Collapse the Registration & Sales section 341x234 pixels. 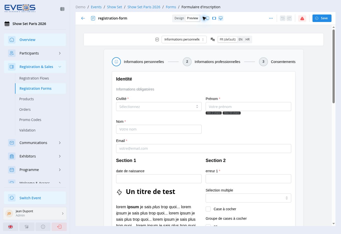point(35,67)
